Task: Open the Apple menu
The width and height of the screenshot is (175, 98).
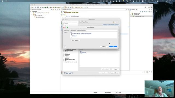Action: click(x=2, y=1)
